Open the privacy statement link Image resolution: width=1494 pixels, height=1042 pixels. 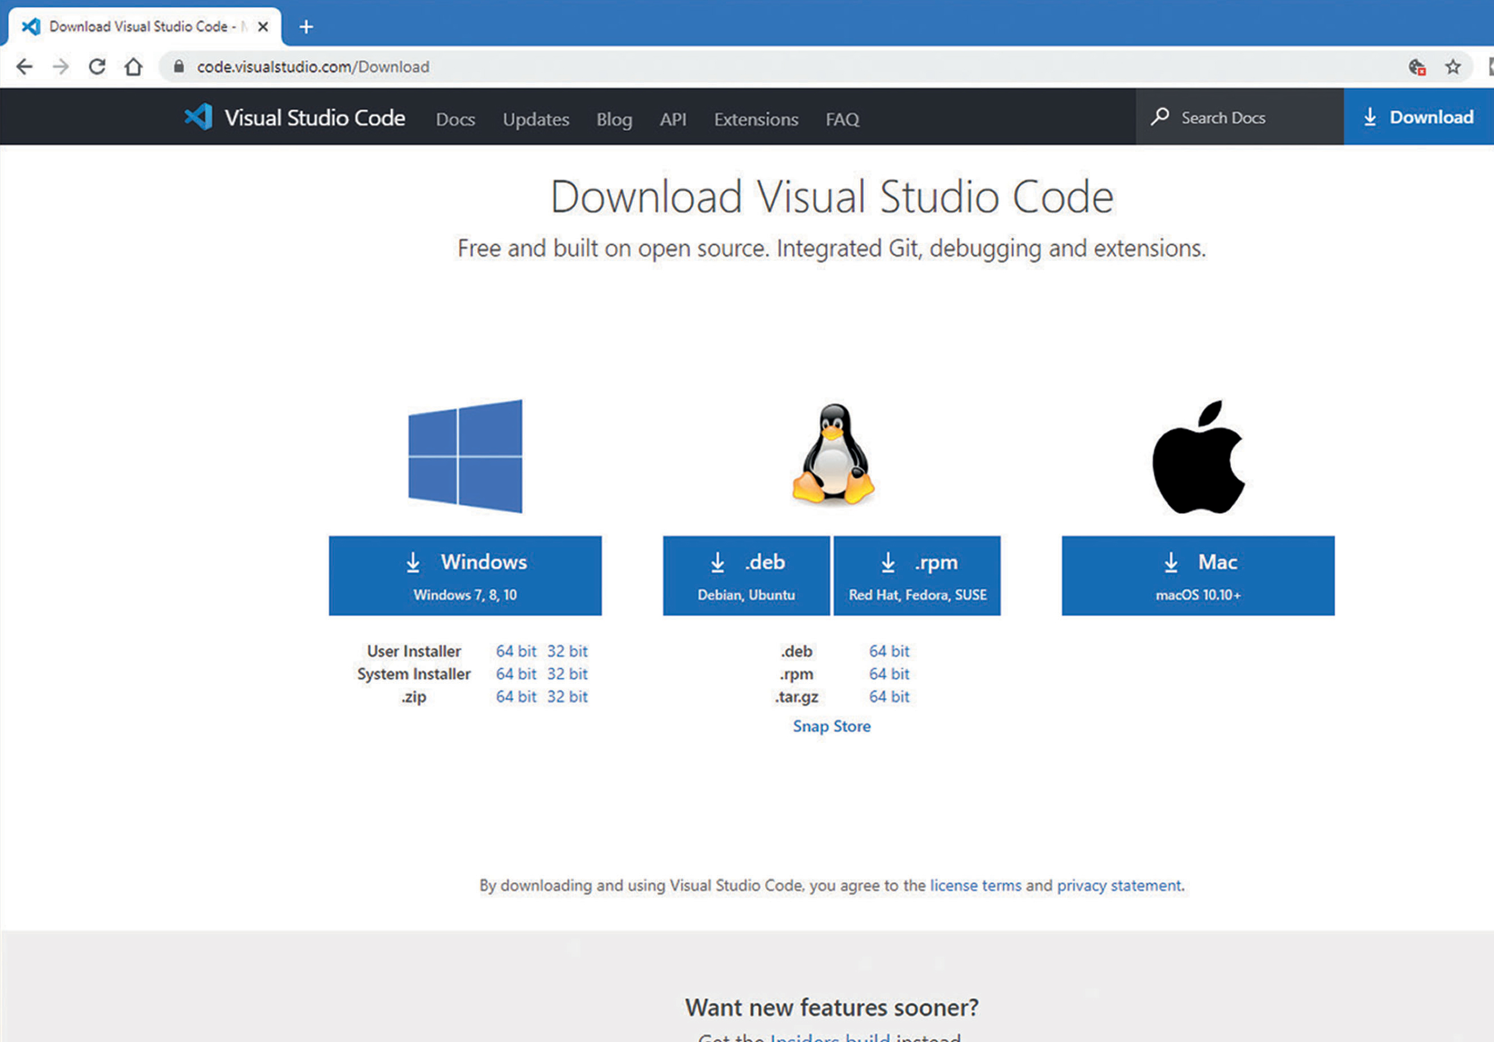click(1119, 885)
